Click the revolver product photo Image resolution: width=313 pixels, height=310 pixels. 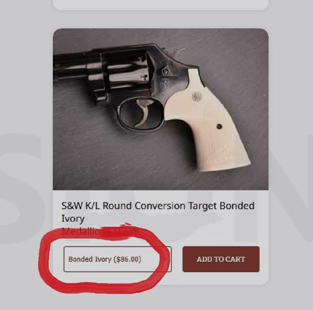click(161, 109)
